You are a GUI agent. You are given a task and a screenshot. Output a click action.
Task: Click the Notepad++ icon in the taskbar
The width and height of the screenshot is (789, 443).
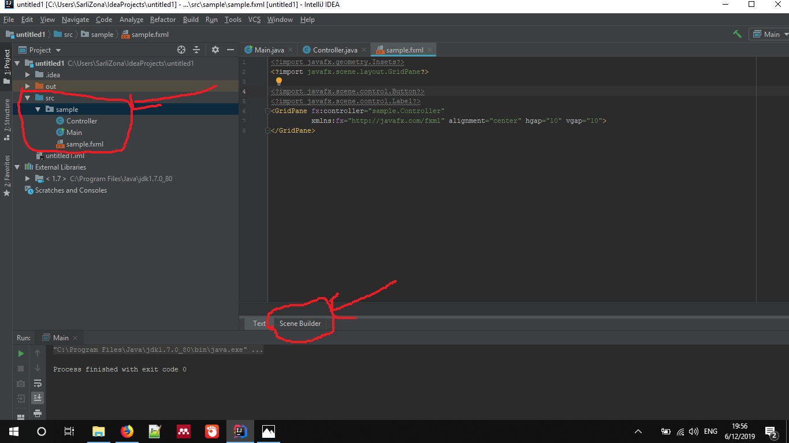coord(155,431)
